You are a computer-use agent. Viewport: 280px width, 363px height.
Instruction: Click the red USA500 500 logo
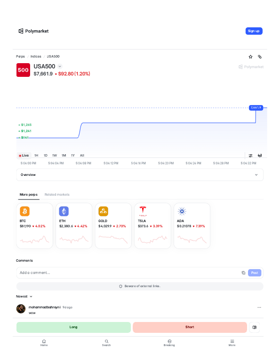click(x=23, y=70)
